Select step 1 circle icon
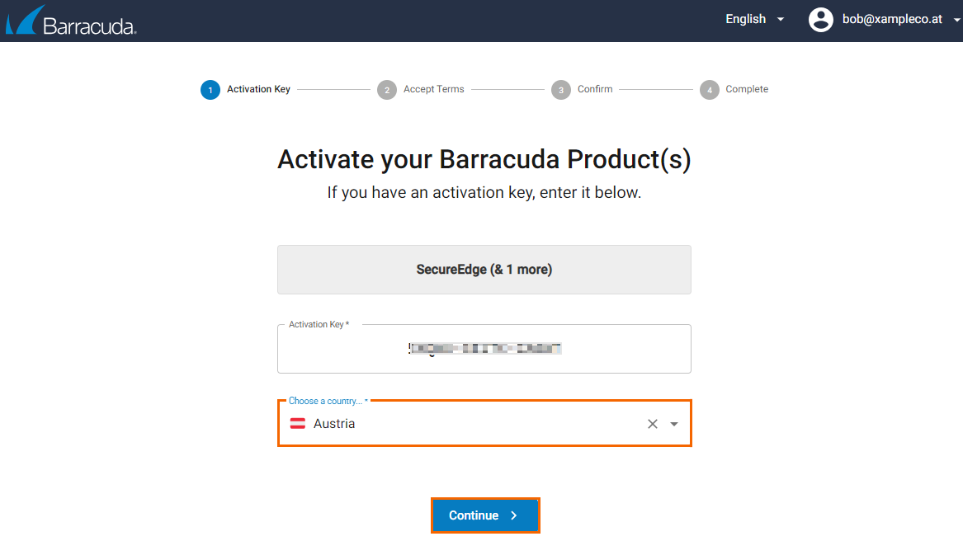This screenshot has height=541, width=963. [210, 90]
